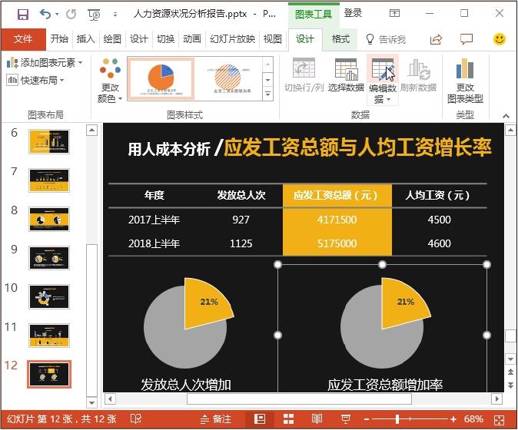
Task: Click the Undo arrow icon
Action: click(x=45, y=14)
